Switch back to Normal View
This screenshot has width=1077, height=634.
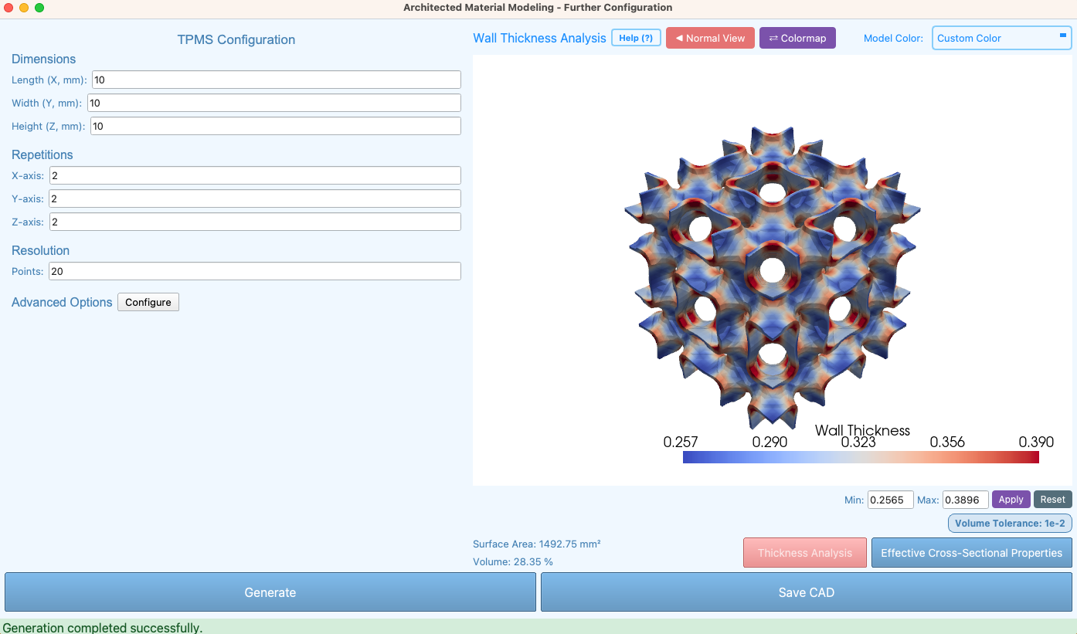710,38
